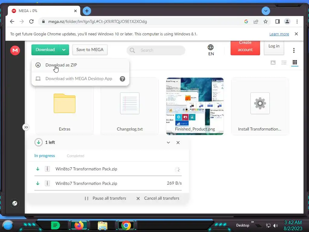Viewport: 309px width, 232px height.
Task: Bookmark this page with star icon
Action: pos(266,21)
